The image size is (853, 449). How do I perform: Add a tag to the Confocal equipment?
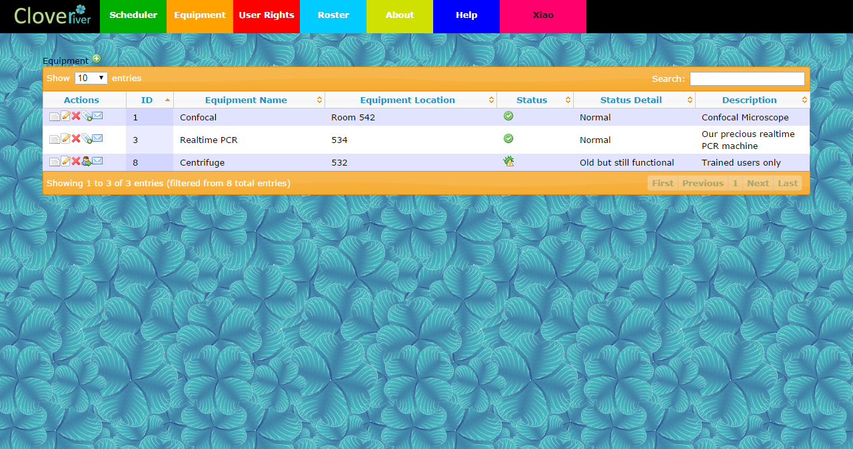87,116
